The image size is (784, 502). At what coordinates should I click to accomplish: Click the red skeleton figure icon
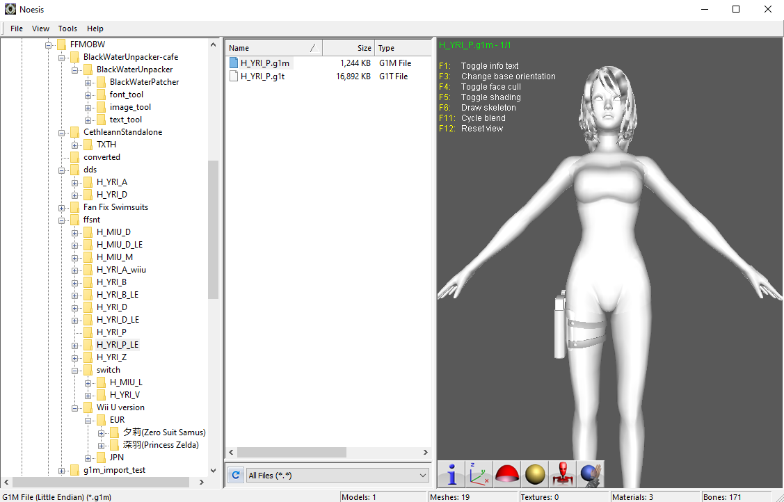pos(562,474)
